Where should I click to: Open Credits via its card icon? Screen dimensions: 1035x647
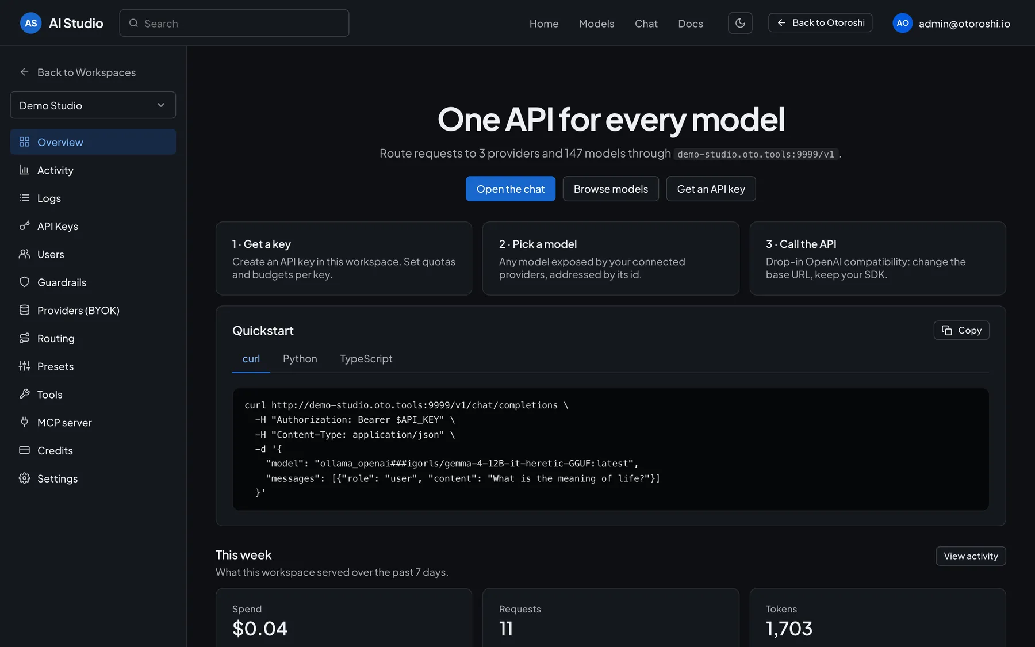point(24,450)
